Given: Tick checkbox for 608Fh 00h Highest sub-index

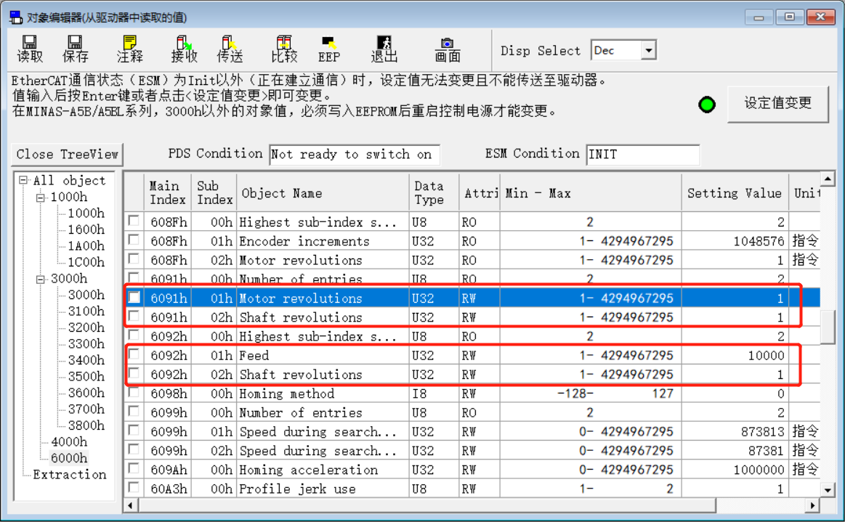Looking at the screenshot, I should pyautogui.click(x=134, y=221).
